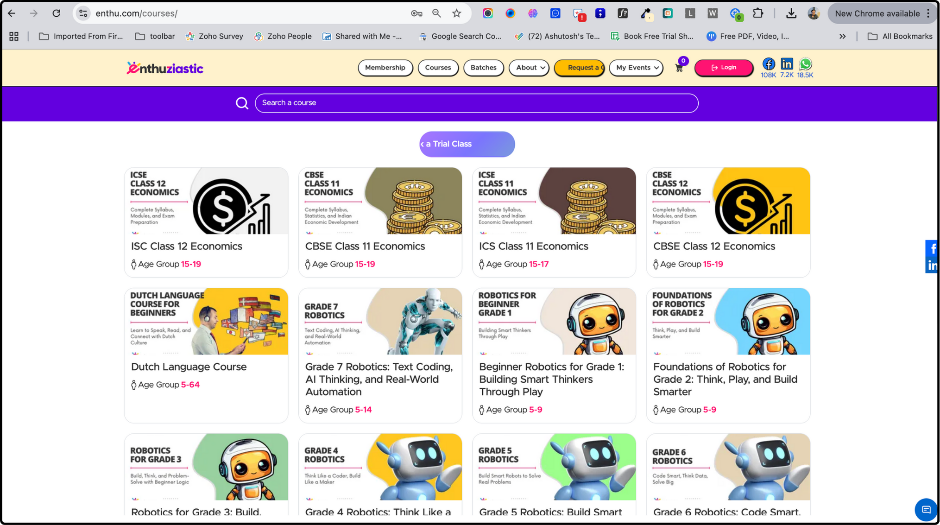Click the Membership button
This screenshot has width=940, height=525.
tap(385, 68)
